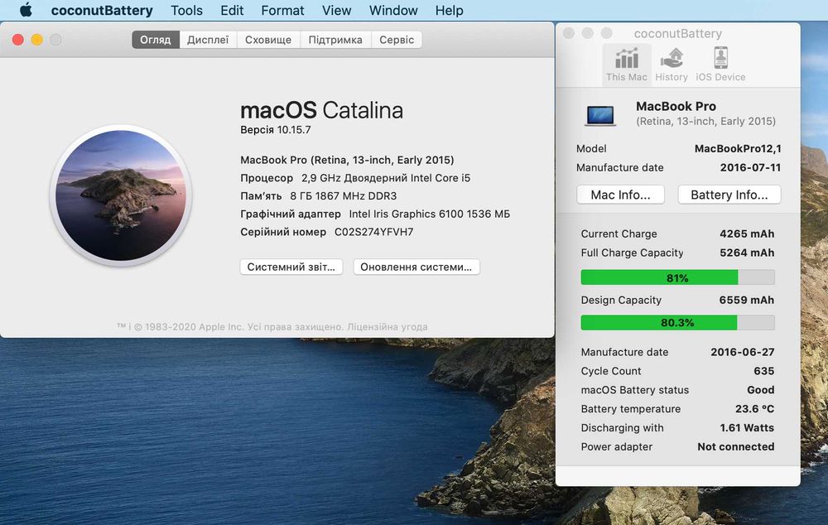
Task: Click the macOS Catalina island logo
Action: pyautogui.click(x=121, y=195)
